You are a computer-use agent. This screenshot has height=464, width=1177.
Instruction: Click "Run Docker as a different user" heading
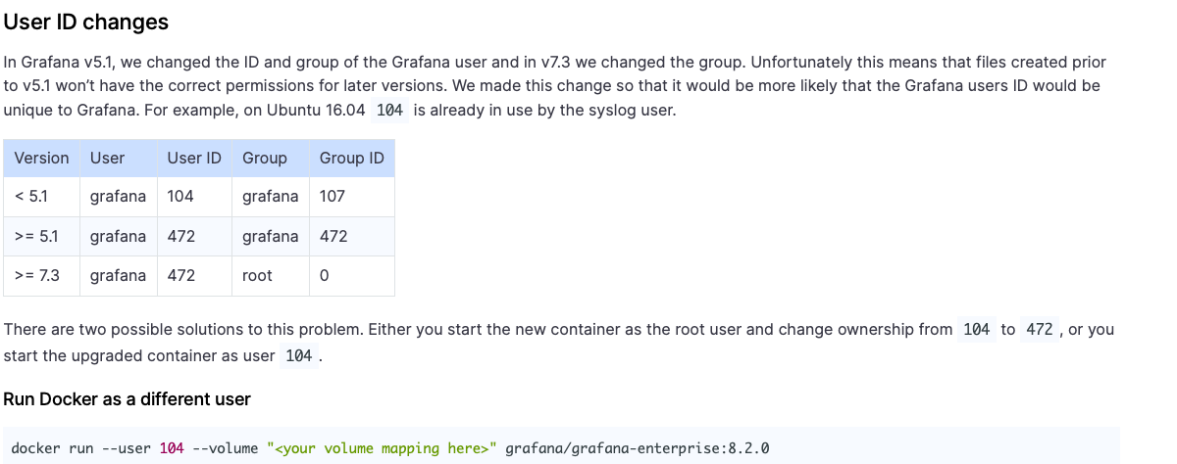(128, 399)
